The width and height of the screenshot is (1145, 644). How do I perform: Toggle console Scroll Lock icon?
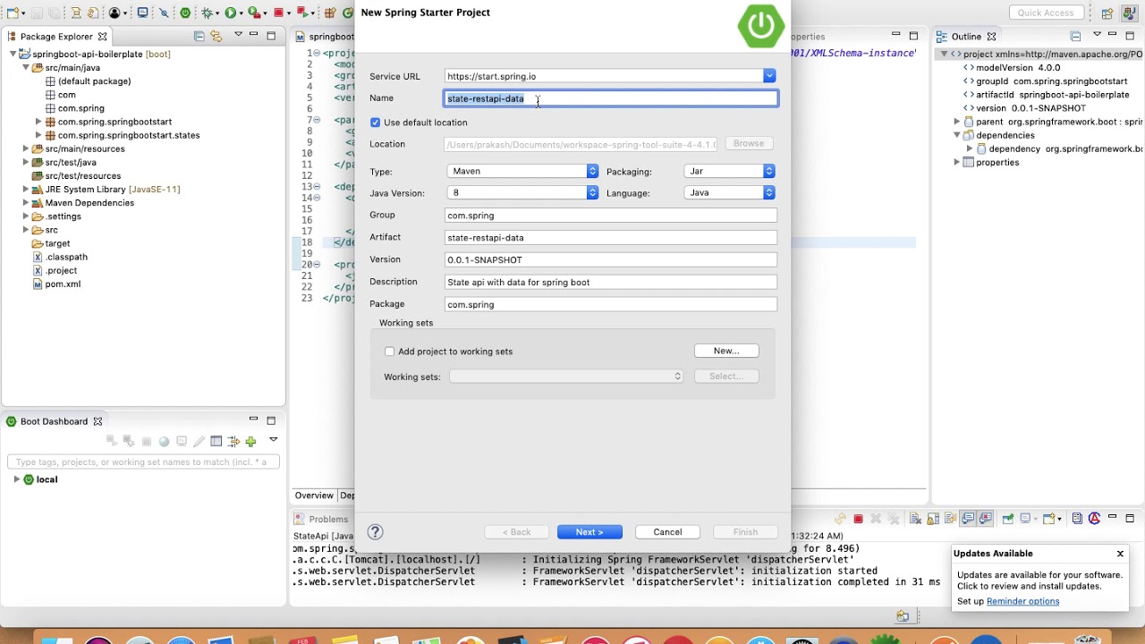click(x=933, y=519)
